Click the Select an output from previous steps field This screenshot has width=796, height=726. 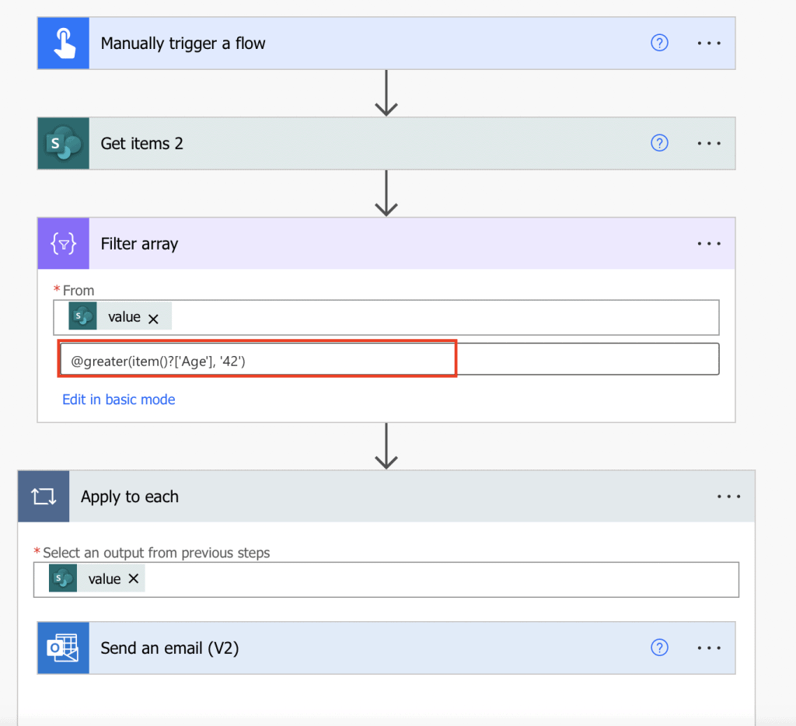point(386,580)
